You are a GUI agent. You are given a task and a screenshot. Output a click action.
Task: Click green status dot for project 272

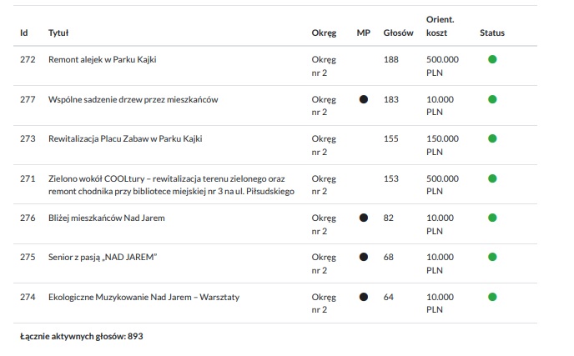tap(492, 59)
